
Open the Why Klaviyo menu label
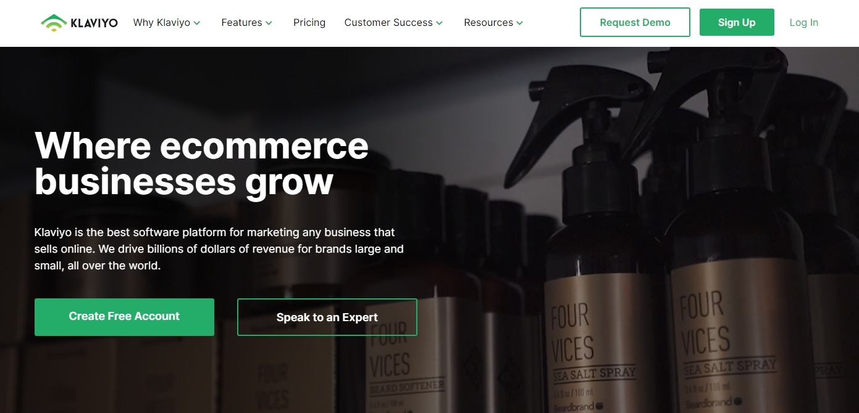pyautogui.click(x=162, y=23)
